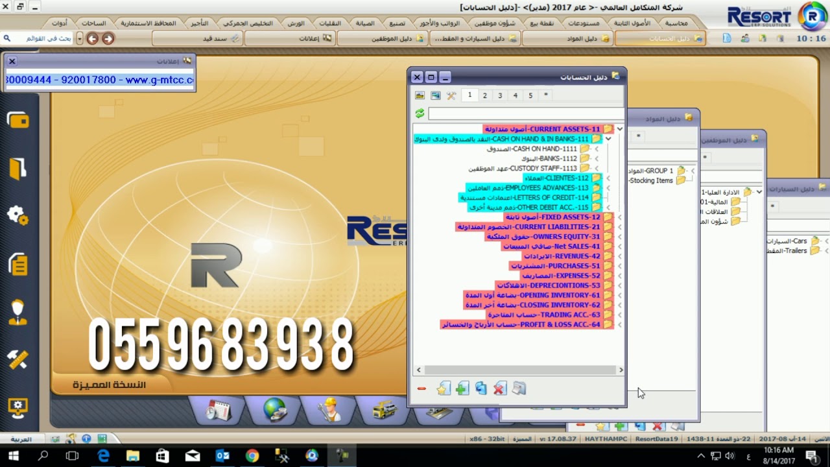The image size is (830, 467).
Task: Select Stocking Items in دليل المواد window
Action: [651, 180]
